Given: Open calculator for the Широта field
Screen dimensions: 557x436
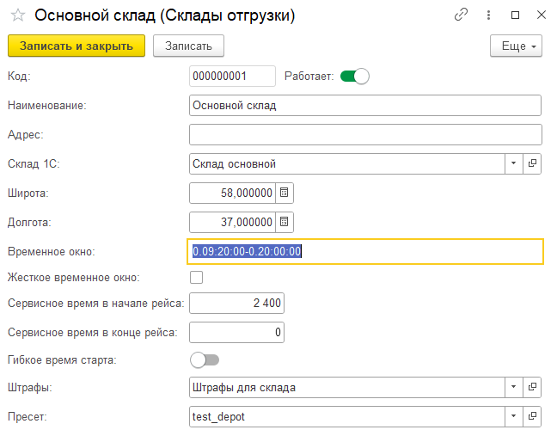Looking at the screenshot, I should [x=285, y=193].
